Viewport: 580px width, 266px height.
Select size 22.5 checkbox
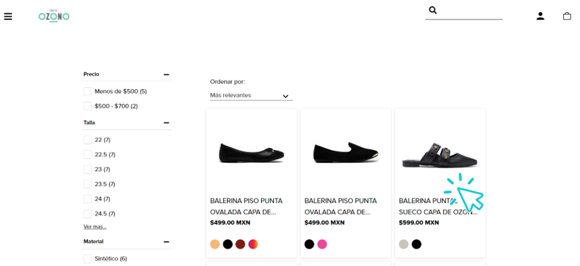coord(87,155)
